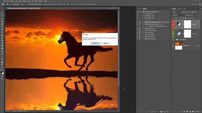Expand the Calm with Selection action

[143, 33]
